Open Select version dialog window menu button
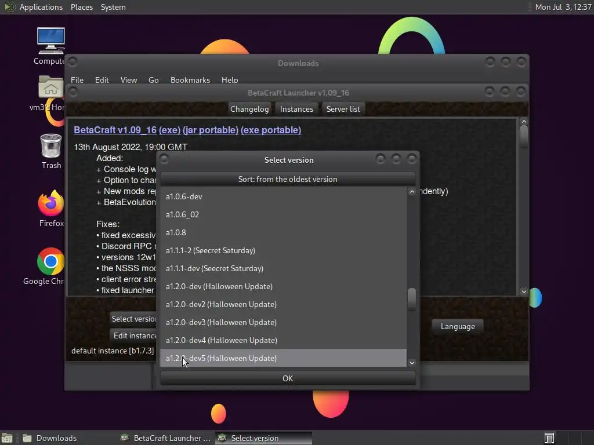 coord(164,158)
